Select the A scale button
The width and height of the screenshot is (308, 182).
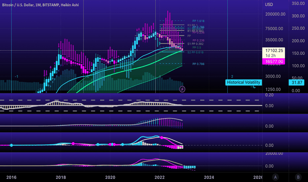(275, 177)
